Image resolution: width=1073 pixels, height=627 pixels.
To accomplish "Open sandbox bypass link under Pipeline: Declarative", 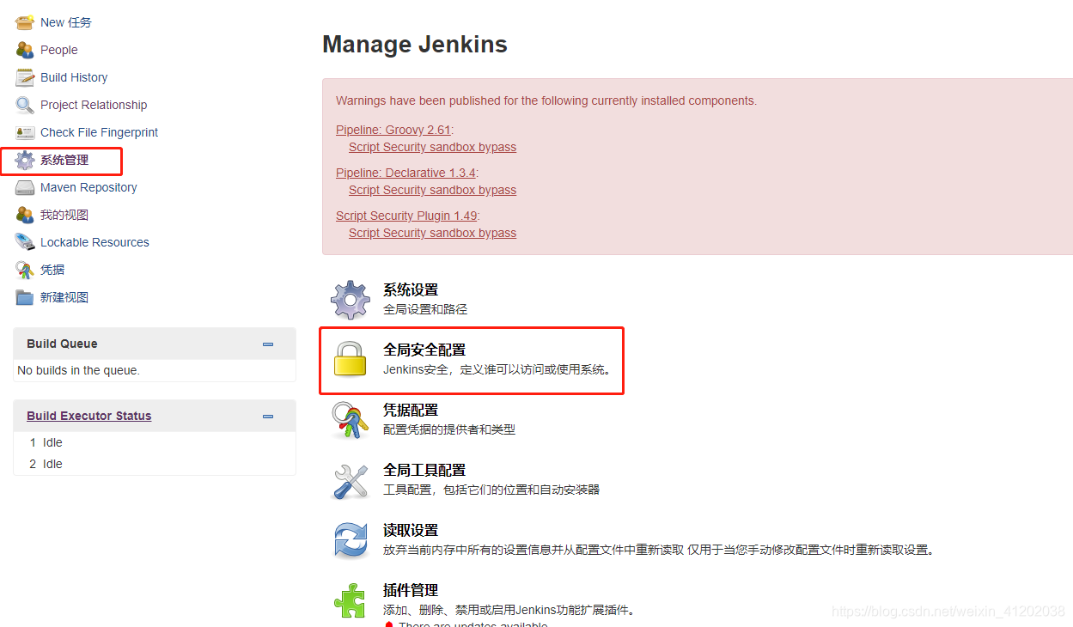I will (x=432, y=190).
